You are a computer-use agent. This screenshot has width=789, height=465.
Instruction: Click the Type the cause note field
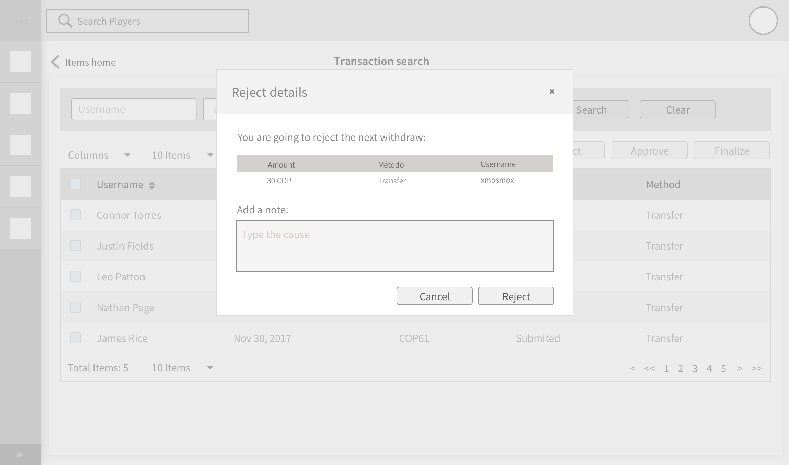tap(395, 246)
